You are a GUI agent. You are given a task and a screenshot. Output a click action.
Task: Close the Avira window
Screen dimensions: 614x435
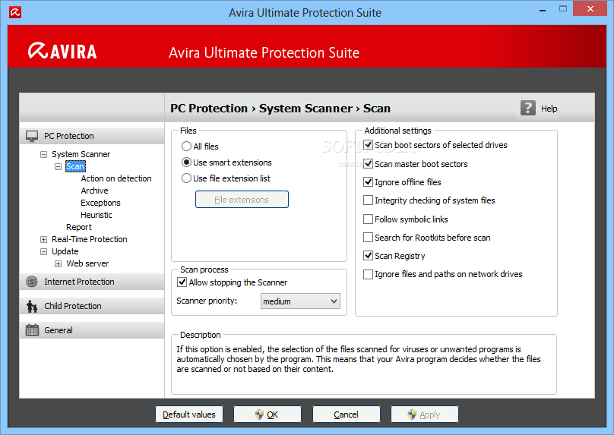pos(590,8)
